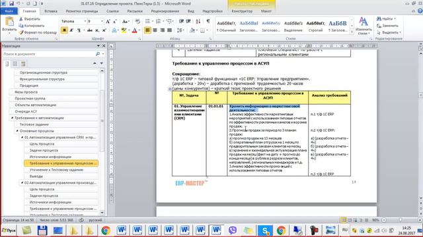Click the Increase Indent icon
This screenshot has width=423, height=237.
[x=188, y=22]
